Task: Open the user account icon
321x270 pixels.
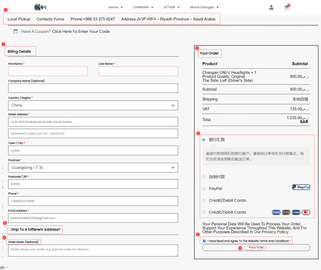Action: coord(271,8)
